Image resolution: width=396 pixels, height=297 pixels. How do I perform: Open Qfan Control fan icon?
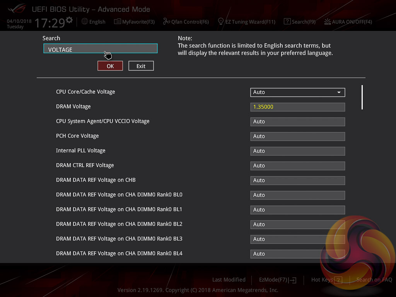166,22
